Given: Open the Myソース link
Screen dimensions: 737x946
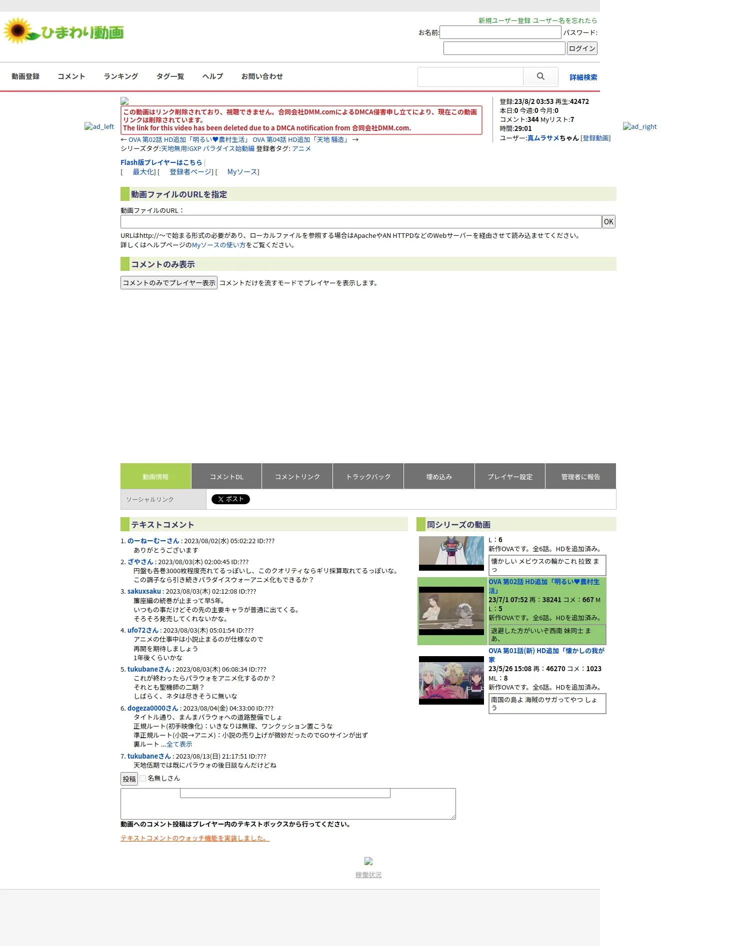Looking at the screenshot, I should coord(242,172).
